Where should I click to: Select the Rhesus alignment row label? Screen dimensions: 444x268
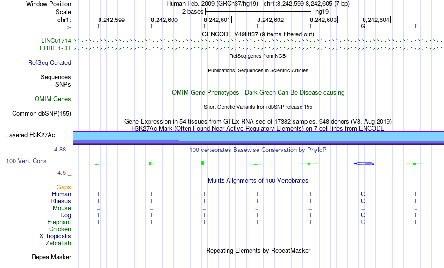[x=61, y=201]
